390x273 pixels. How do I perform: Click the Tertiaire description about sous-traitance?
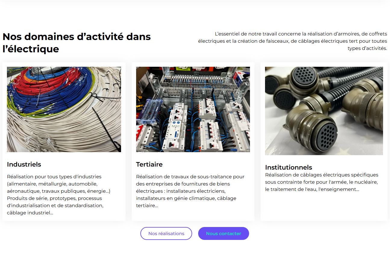[x=190, y=191]
